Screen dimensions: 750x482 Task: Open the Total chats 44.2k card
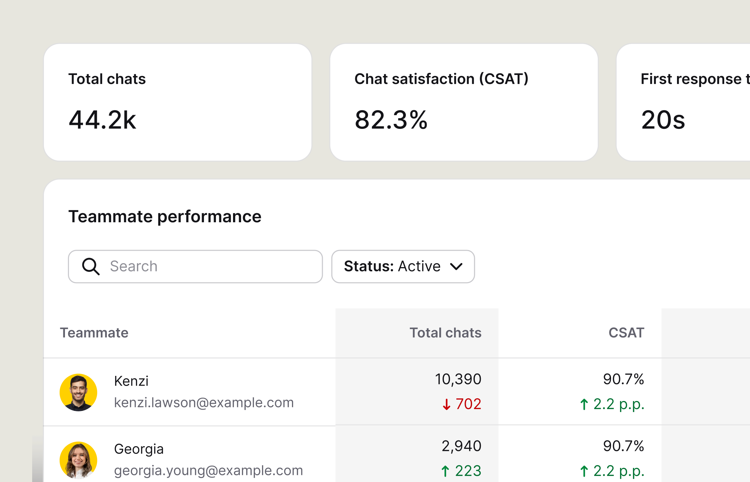[x=178, y=102]
